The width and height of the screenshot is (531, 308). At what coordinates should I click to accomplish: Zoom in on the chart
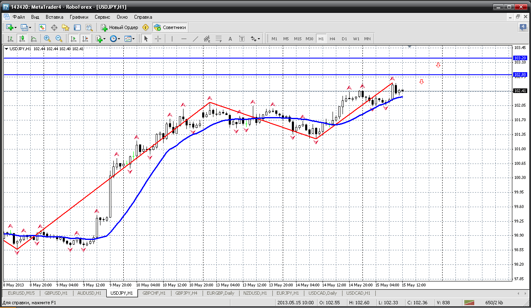click(x=47, y=39)
